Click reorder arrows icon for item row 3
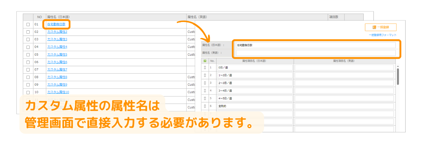 (205, 83)
